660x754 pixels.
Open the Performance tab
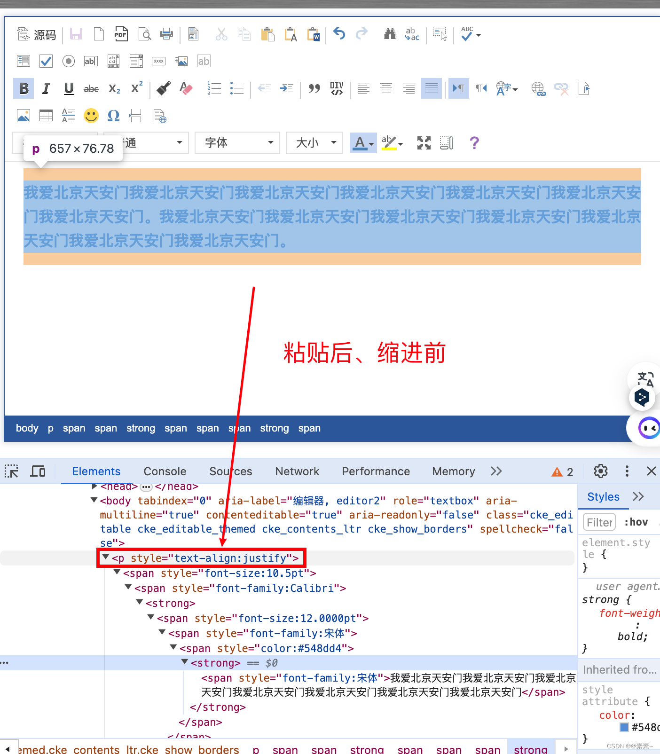376,471
